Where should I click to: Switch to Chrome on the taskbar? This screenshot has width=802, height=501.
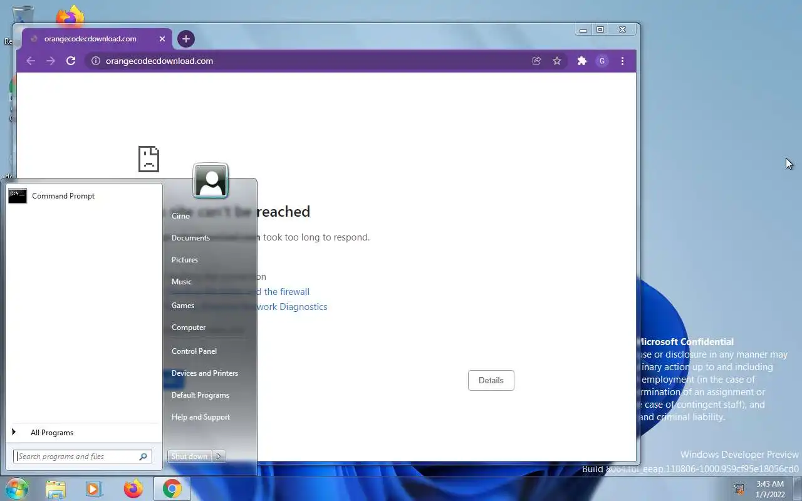pyautogui.click(x=172, y=488)
